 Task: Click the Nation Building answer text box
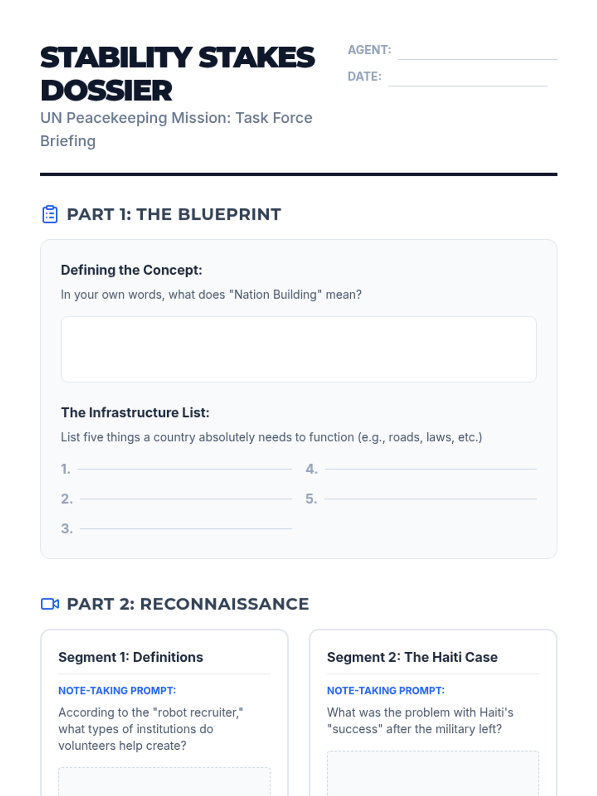tap(298, 349)
